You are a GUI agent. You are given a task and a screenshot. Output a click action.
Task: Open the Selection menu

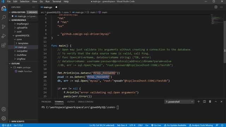[24, 1]
